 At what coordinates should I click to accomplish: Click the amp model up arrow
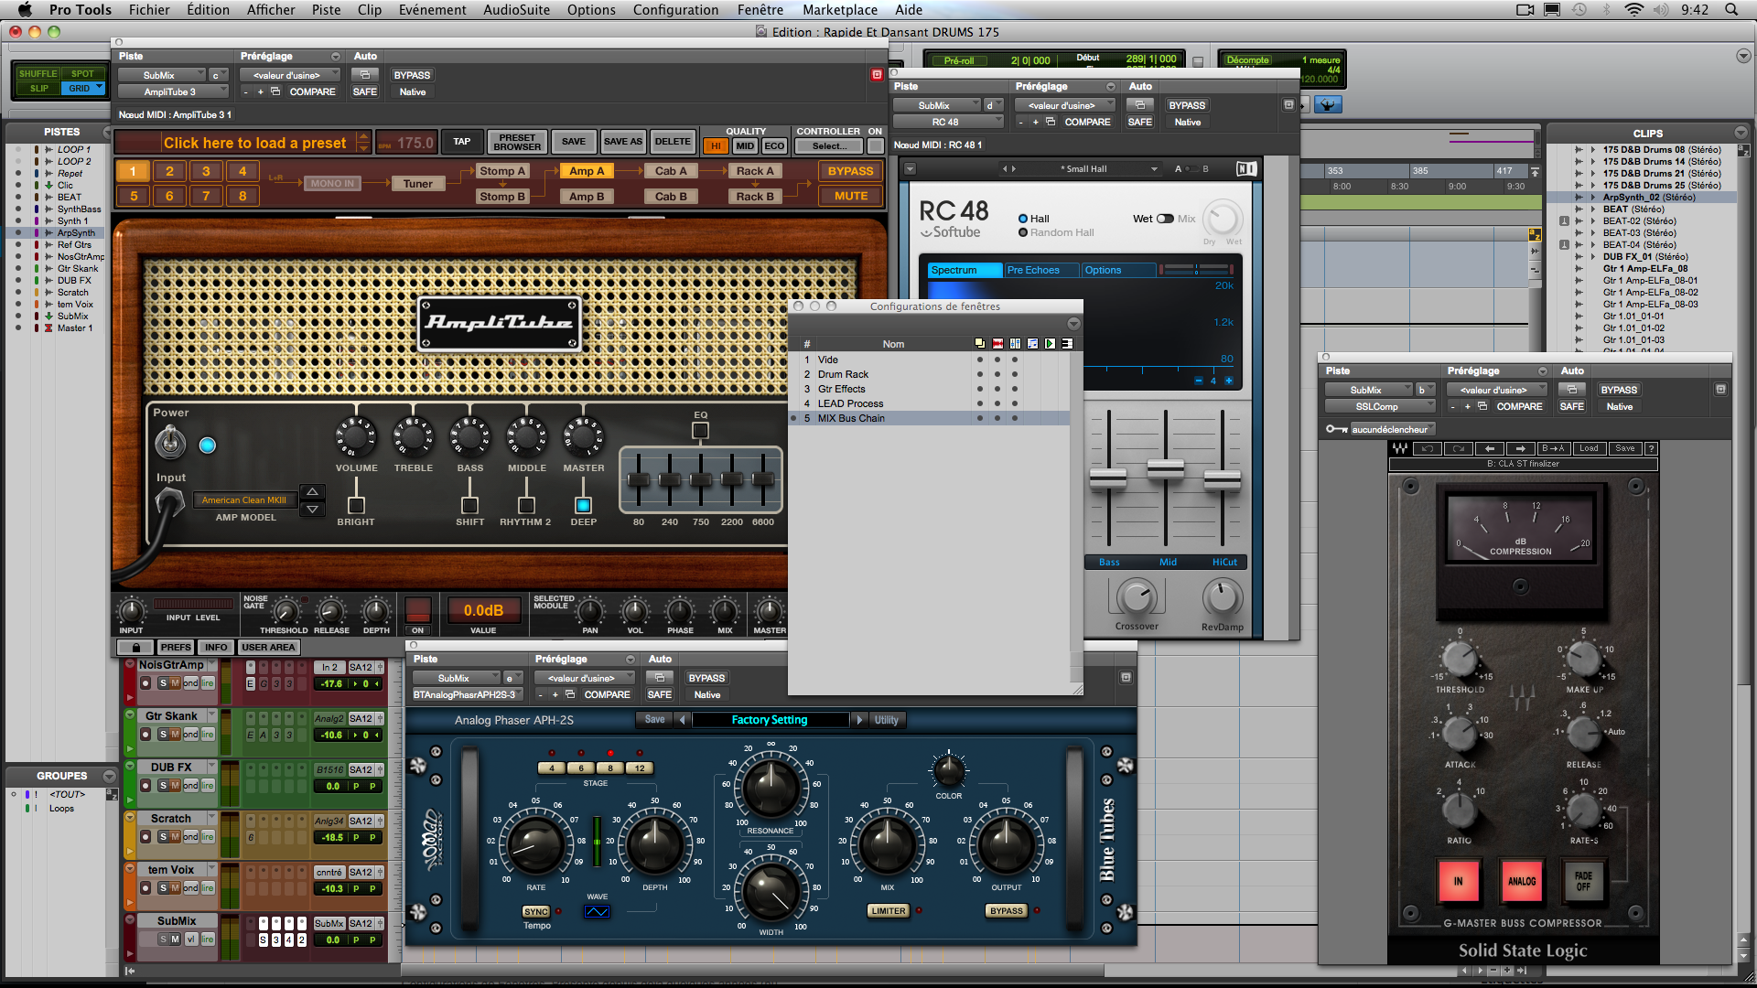click(312, 492)
